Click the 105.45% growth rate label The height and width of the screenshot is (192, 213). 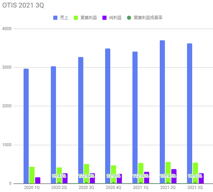168,176
